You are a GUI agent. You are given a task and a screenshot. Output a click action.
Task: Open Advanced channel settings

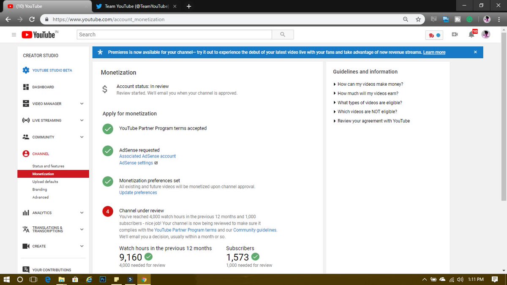[41, 197]
